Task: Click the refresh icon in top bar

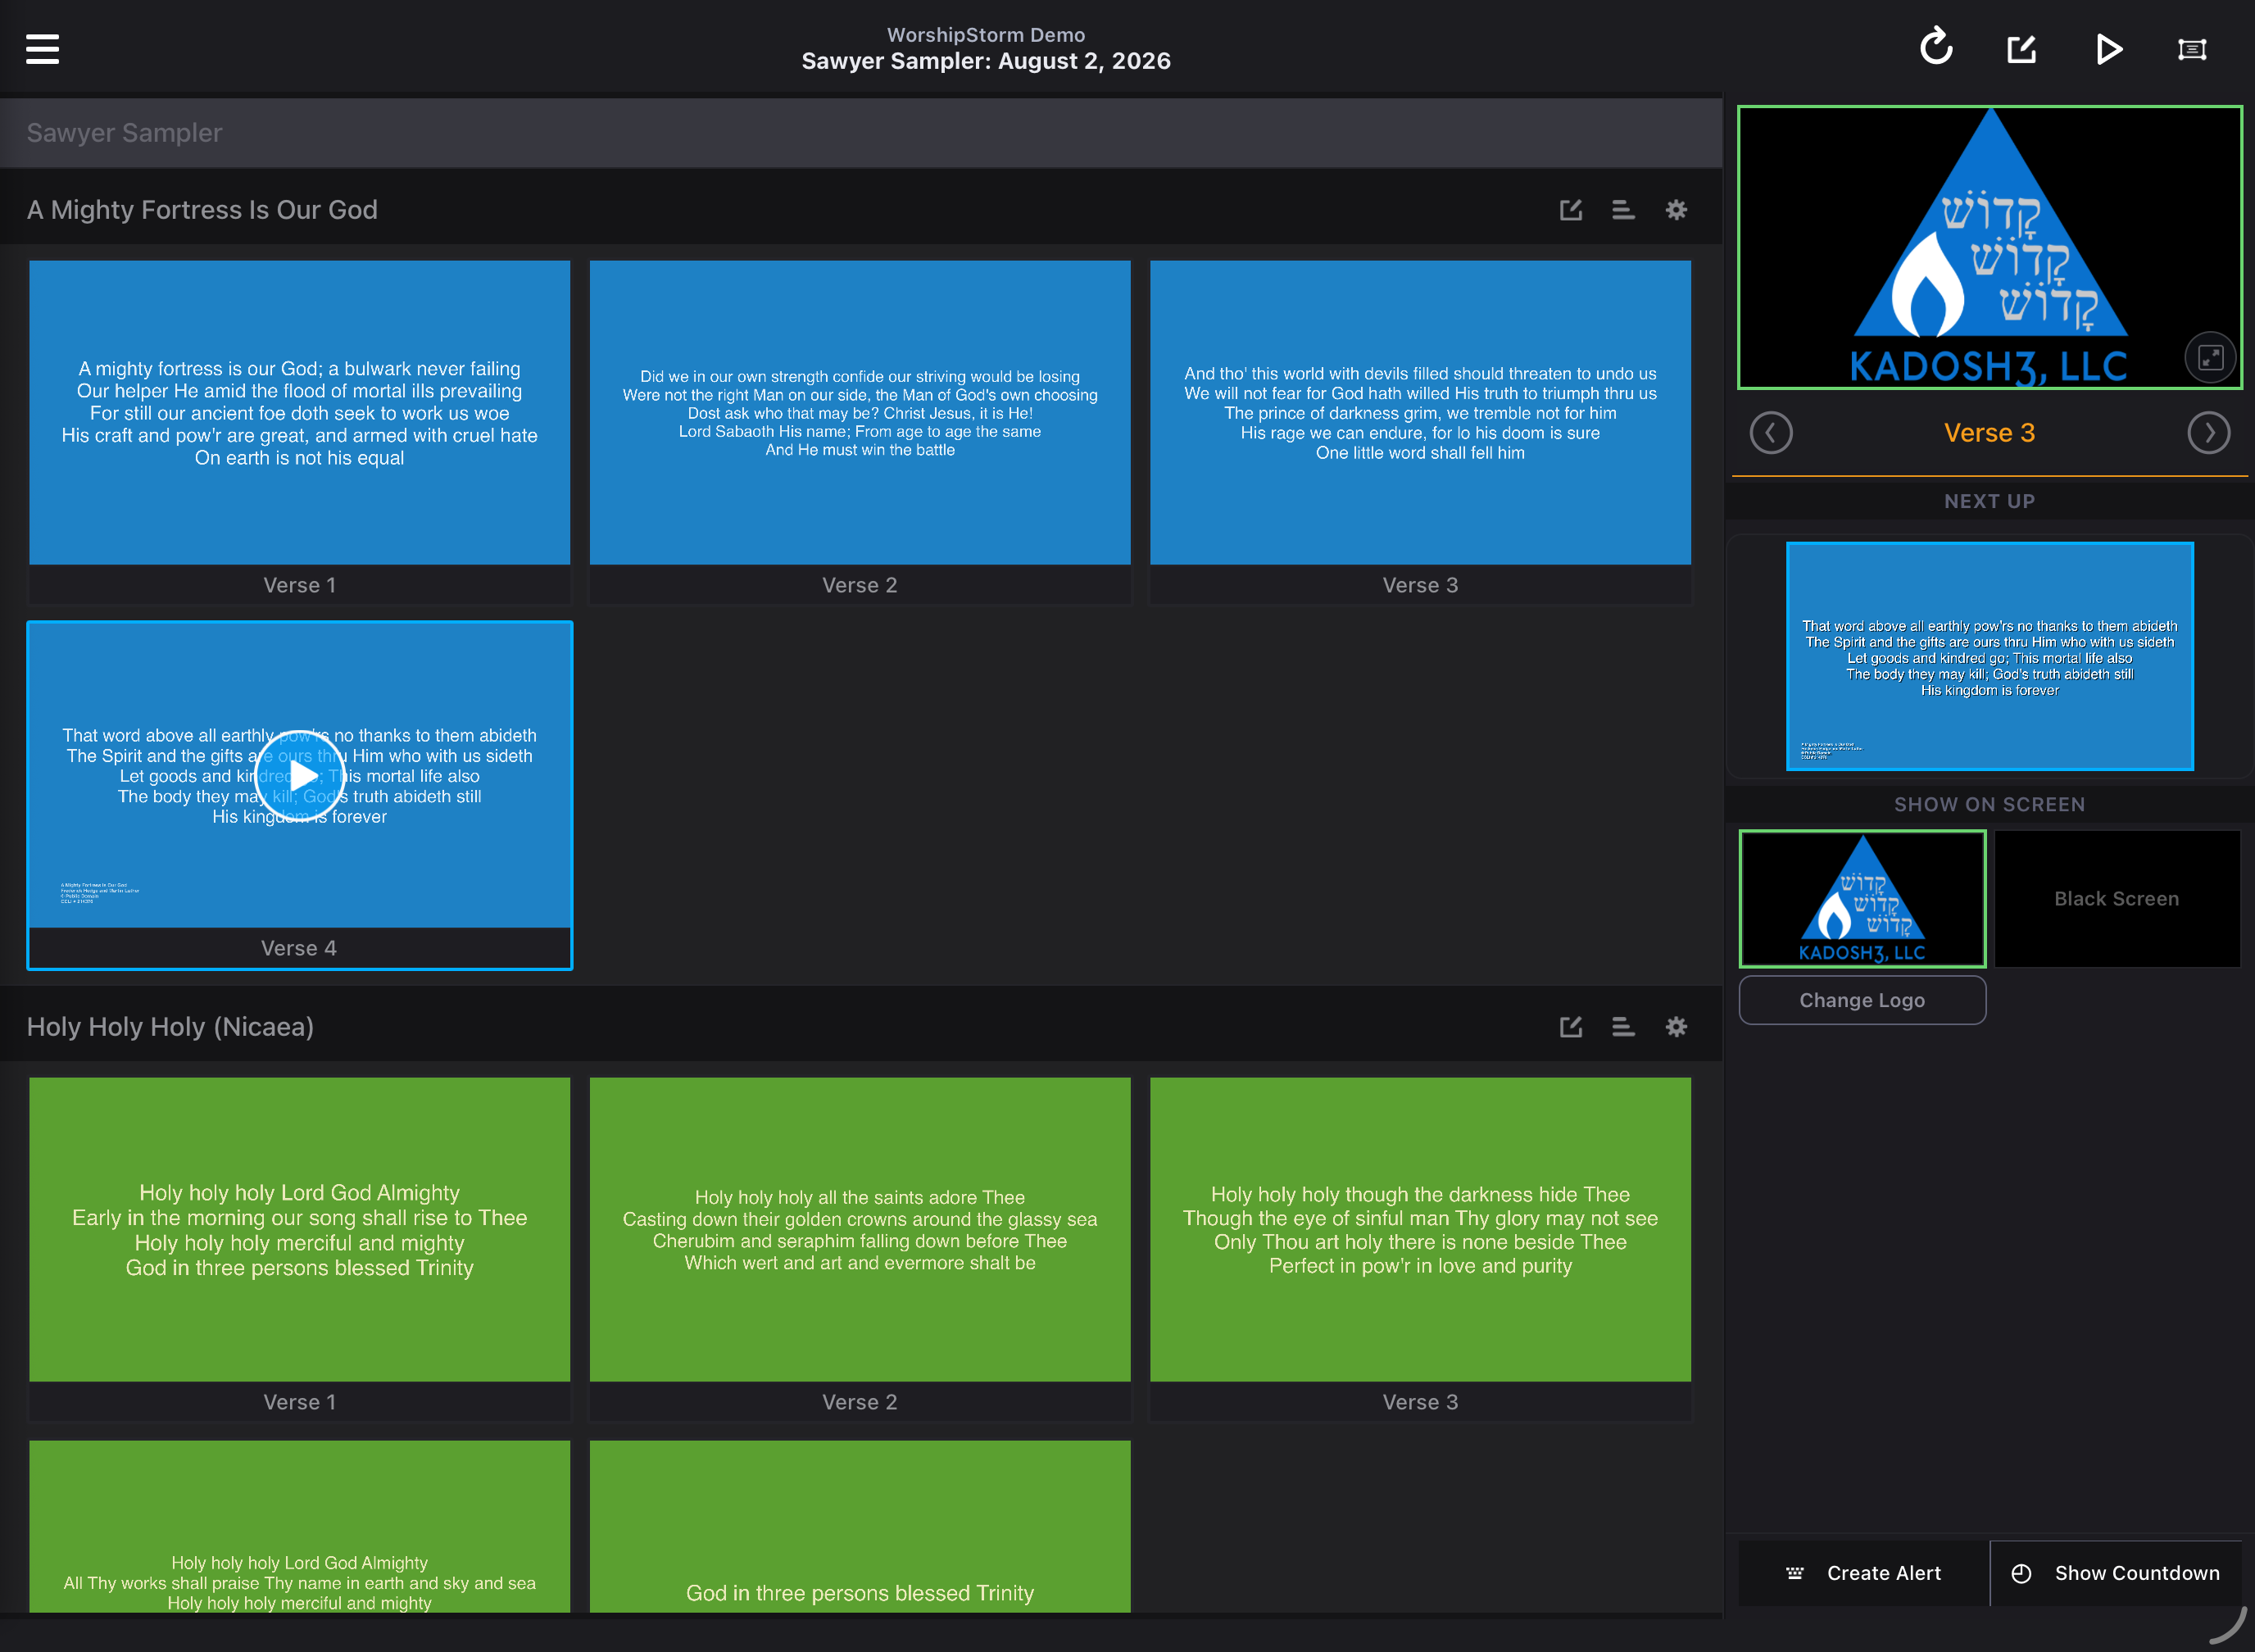Action: (x=1936, y=47)
